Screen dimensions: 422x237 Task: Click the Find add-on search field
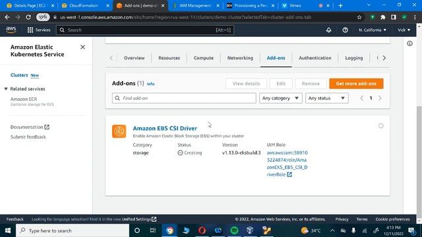tap(184, 98)
